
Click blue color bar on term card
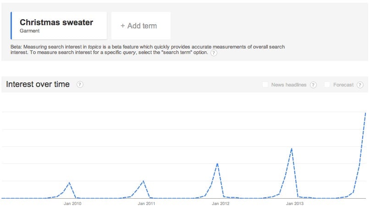(11, 26)
